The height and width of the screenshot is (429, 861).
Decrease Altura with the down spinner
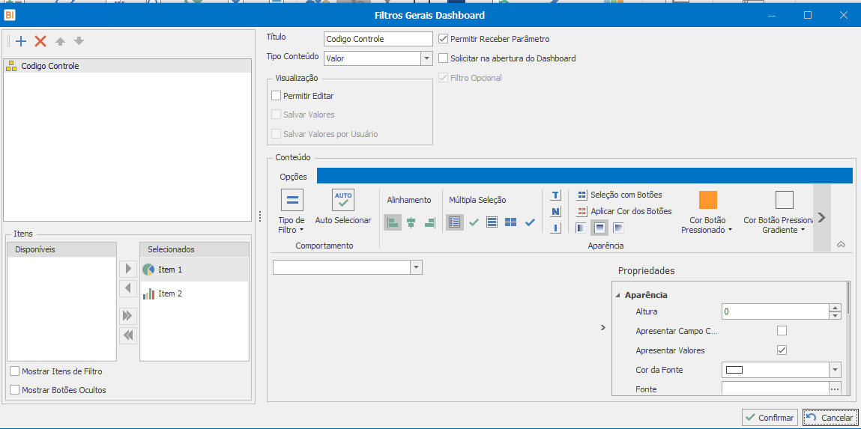click(x=836, y=315)
